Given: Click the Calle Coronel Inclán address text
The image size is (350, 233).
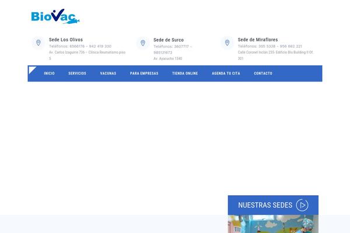Looking at the screenshot, I should (276, 55).
